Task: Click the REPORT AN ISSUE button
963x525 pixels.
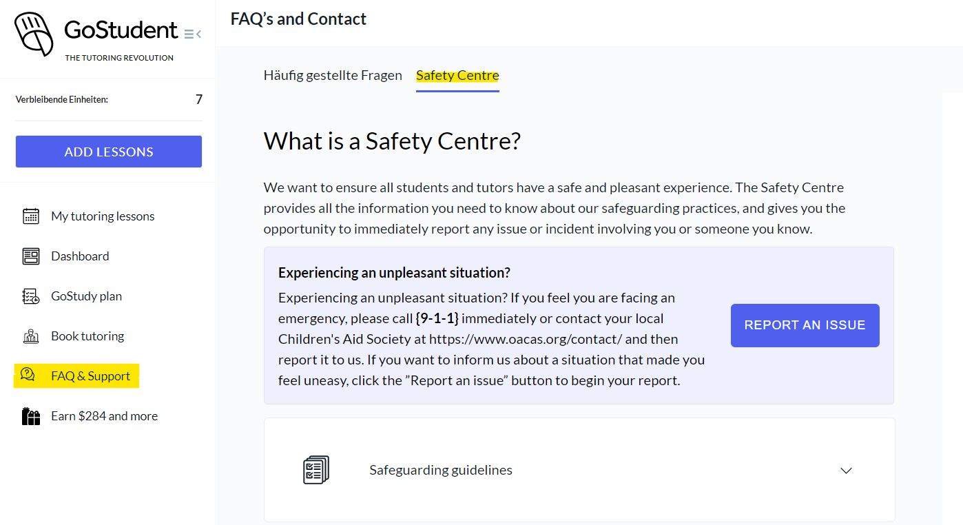Action: [805, 325]
